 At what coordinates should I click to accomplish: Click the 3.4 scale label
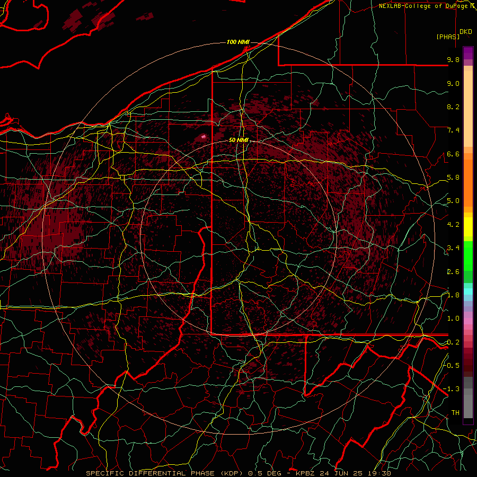[x=453, y=248]
